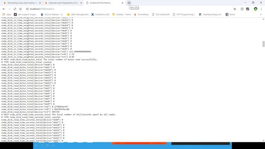
Task: Click the scrollbar down arrow
Action: pyautogui.click(x=263, y=141)
